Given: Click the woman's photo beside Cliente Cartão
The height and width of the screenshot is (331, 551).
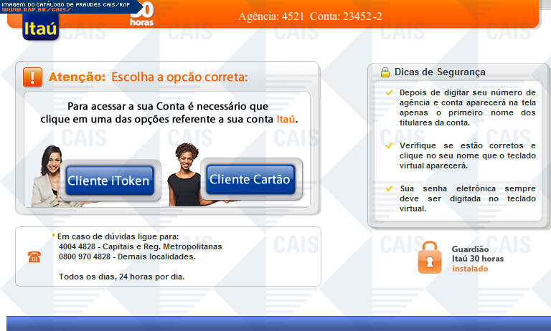Looking at the screenshot, I should [x=184, y=174].
